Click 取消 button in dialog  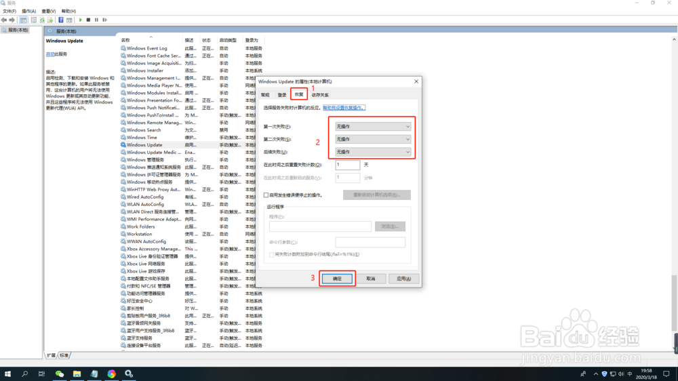[371, 279]
